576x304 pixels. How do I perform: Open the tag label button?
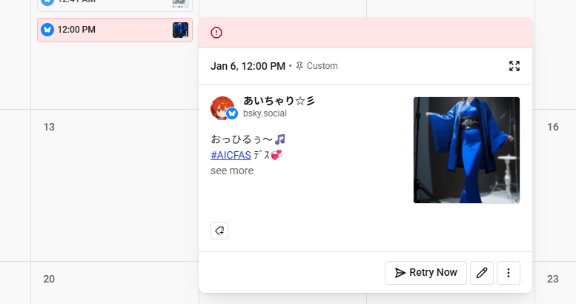tap(219, 231)
